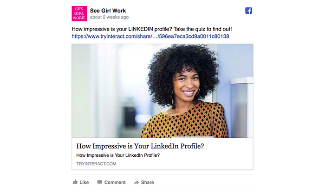Image resolution: width=325 pixels, height=191 pixels.
Task: Select the Comment button label
Action: click(x=115, y=182)
